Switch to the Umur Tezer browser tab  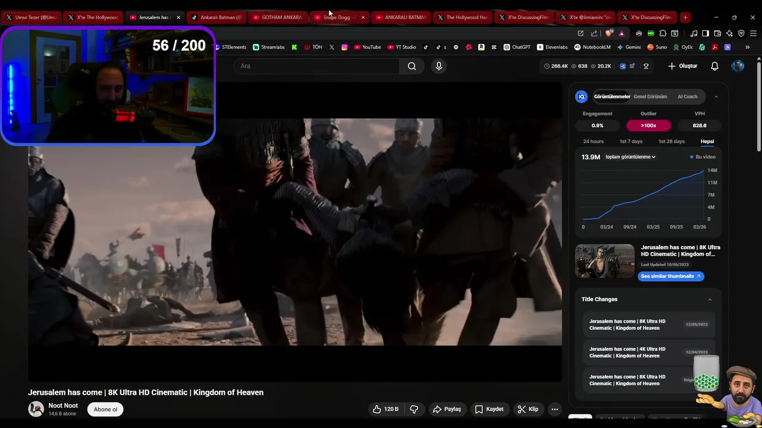32,17
